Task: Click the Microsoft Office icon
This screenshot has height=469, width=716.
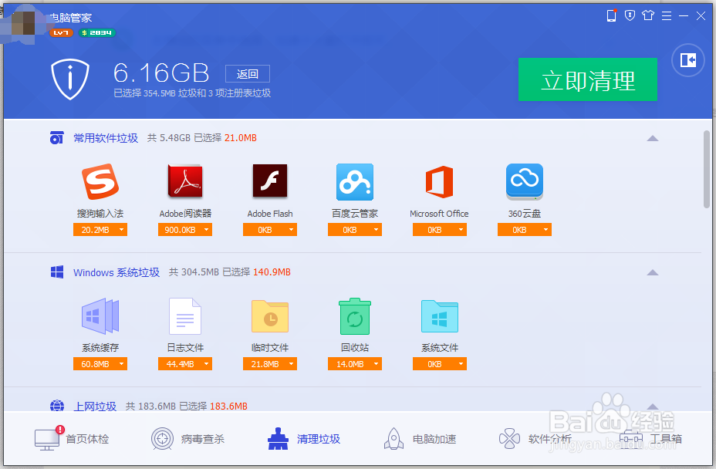Action: coord(439,182)
